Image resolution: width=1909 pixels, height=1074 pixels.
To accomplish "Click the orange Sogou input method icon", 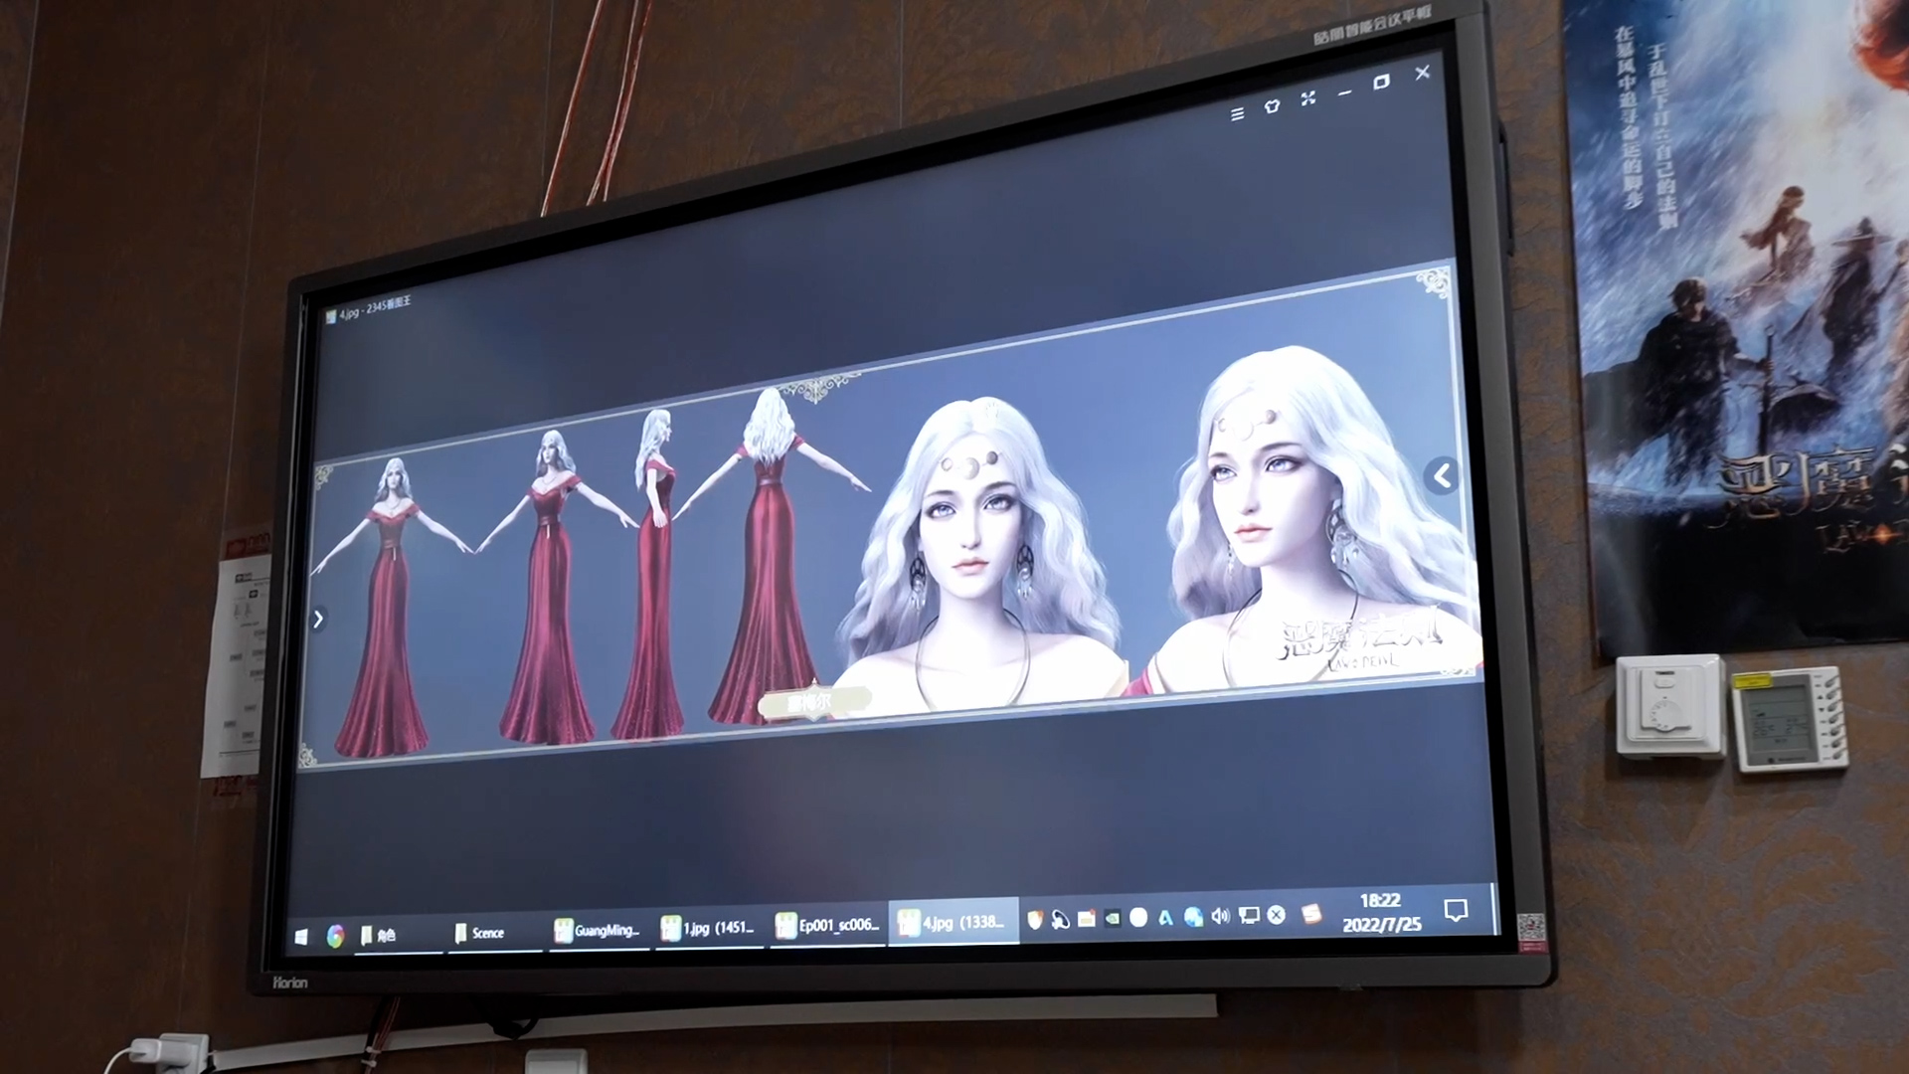I will click(x=1312, y=913).
